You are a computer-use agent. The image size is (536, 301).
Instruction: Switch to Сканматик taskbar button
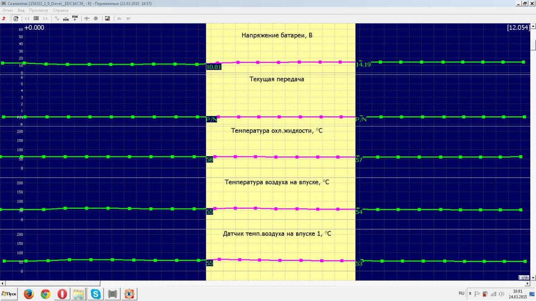113,294
